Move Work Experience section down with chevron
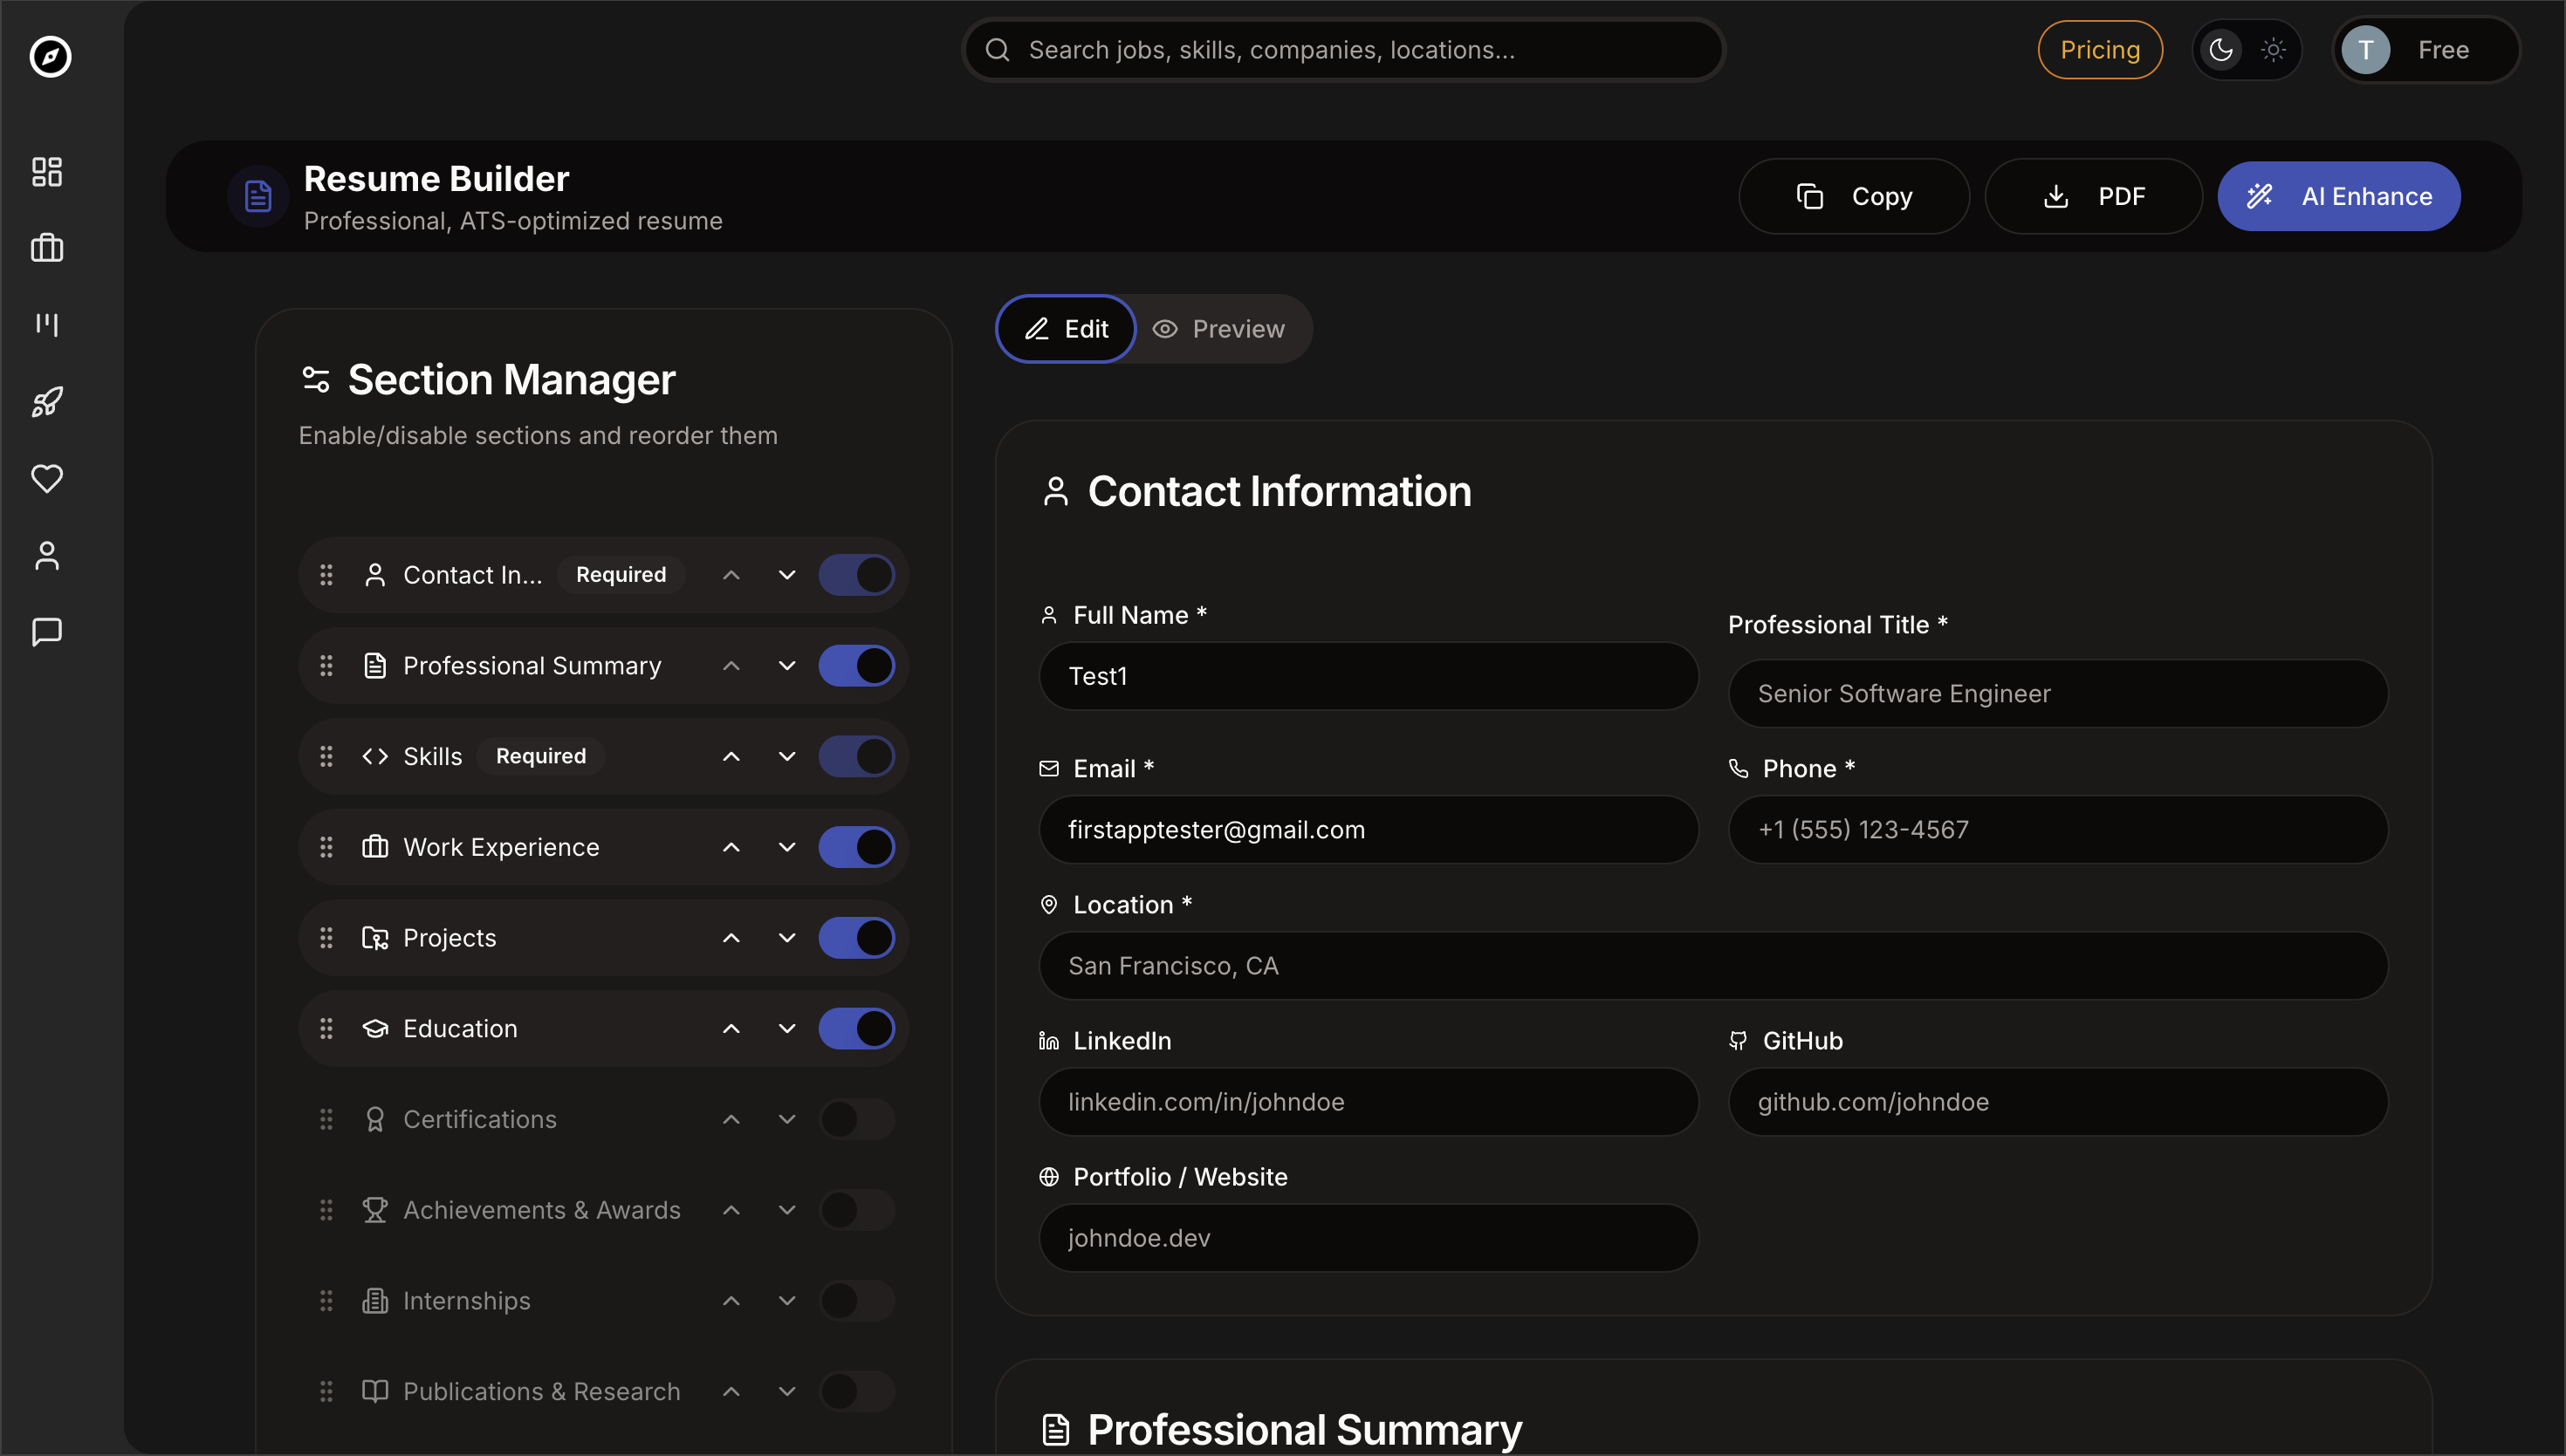Screen dimensions: 2566x1456 tap(787, 847)
